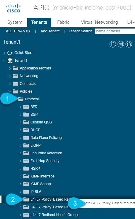The width and height of the screenshot is (135, 219).
Task: Select the Custom QOS label
Action: pos(41,122)
